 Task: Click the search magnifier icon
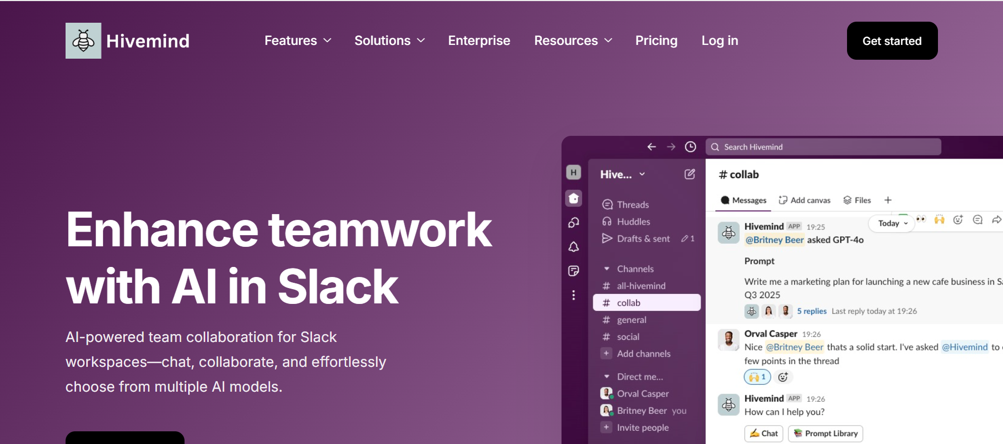(x=715, y=147)
